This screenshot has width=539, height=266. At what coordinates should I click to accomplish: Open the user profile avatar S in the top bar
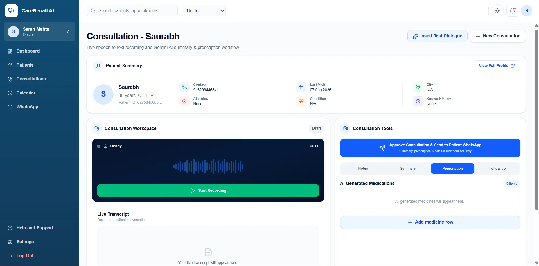pyautogui.click(x=527, y=11)
